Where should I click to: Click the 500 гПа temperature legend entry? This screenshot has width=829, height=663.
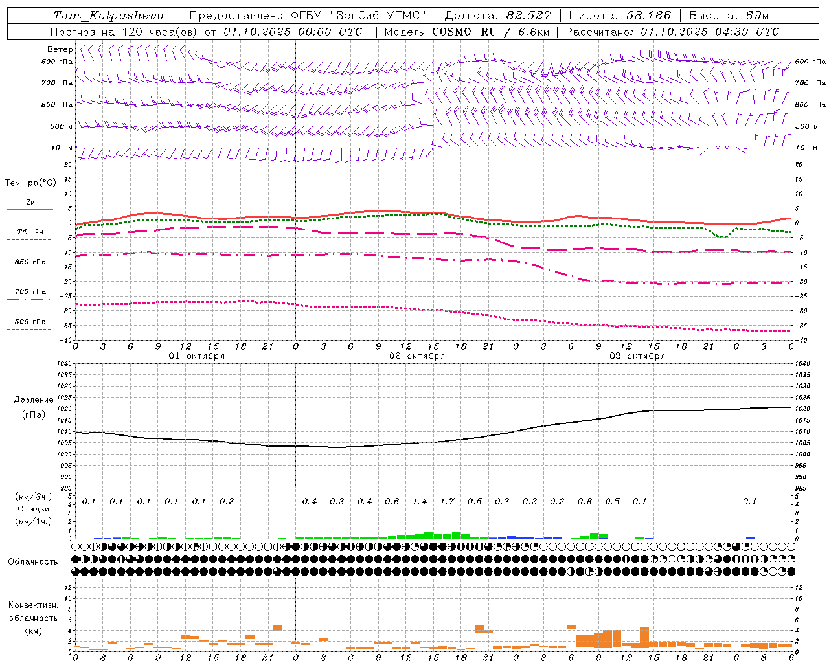tap(30, 322)
